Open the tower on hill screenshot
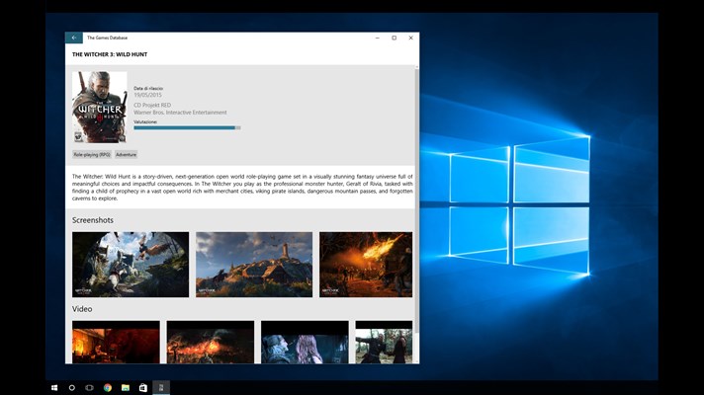Screen dimensions: 704x395 254,265
